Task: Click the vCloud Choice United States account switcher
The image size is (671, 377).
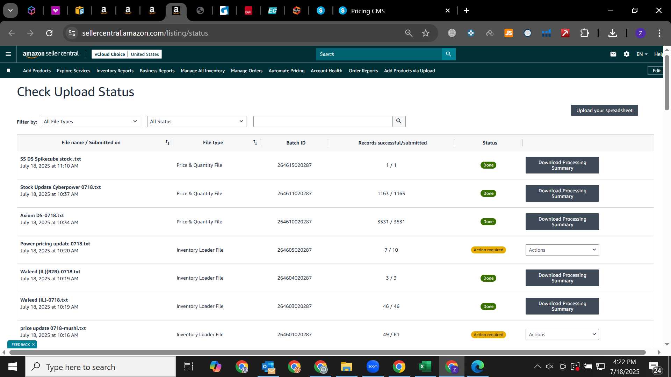Action: pyautogui.click(x=127, y=54)
